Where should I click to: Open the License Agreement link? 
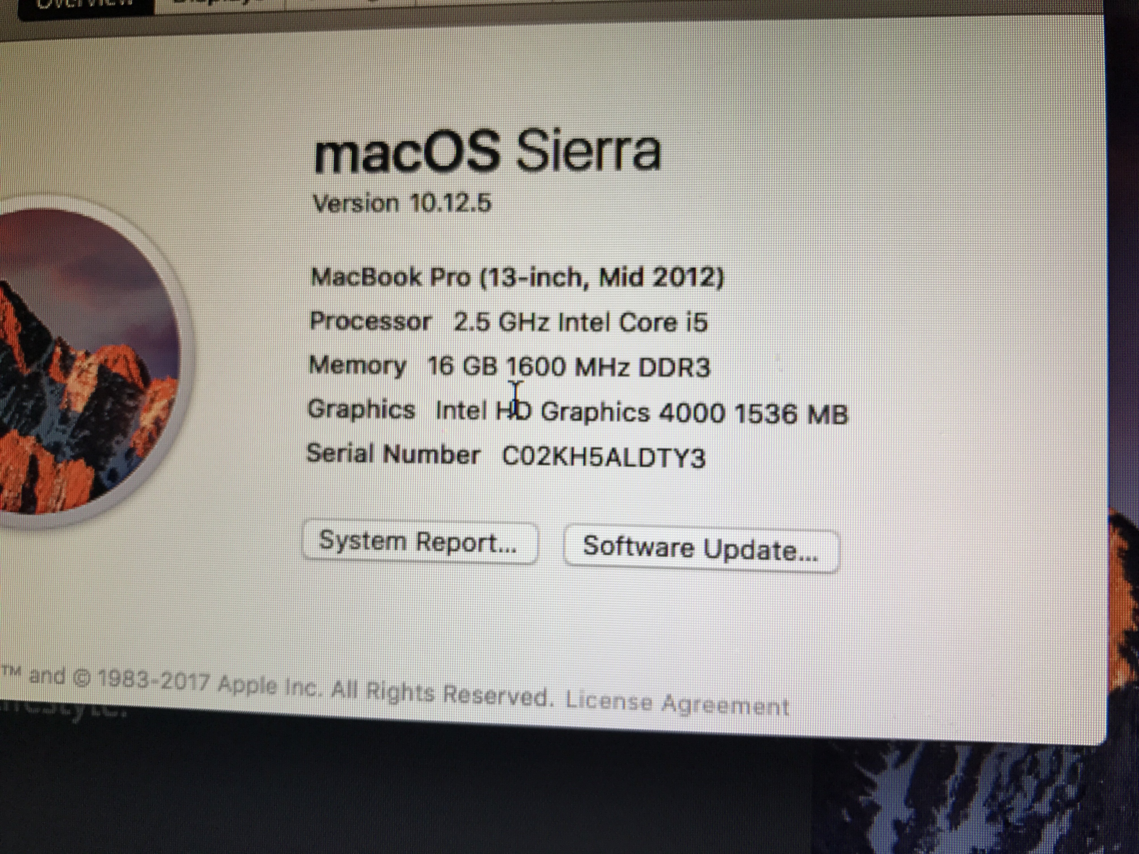(x=677, y=704)
